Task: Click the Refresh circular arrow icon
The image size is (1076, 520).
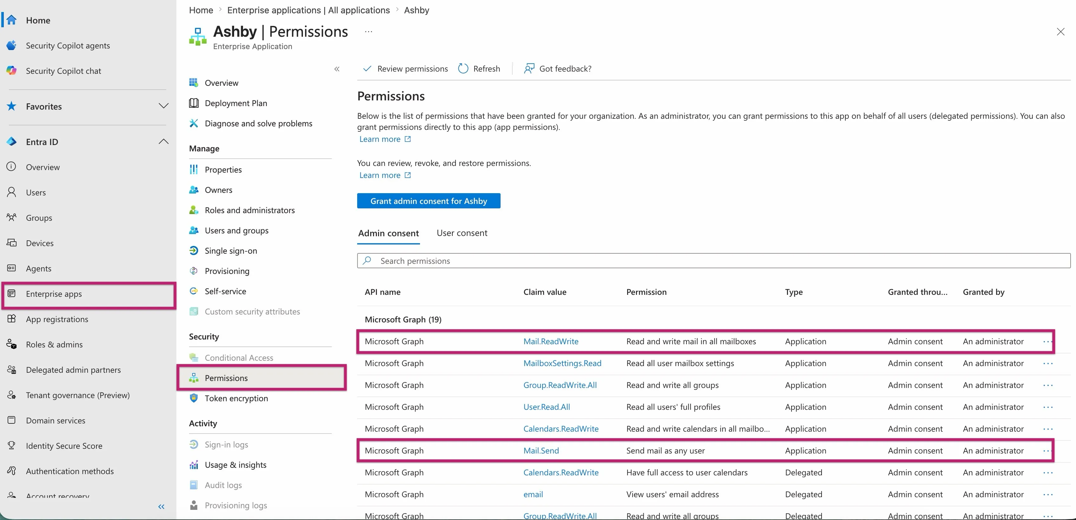Action: point(463,69)
